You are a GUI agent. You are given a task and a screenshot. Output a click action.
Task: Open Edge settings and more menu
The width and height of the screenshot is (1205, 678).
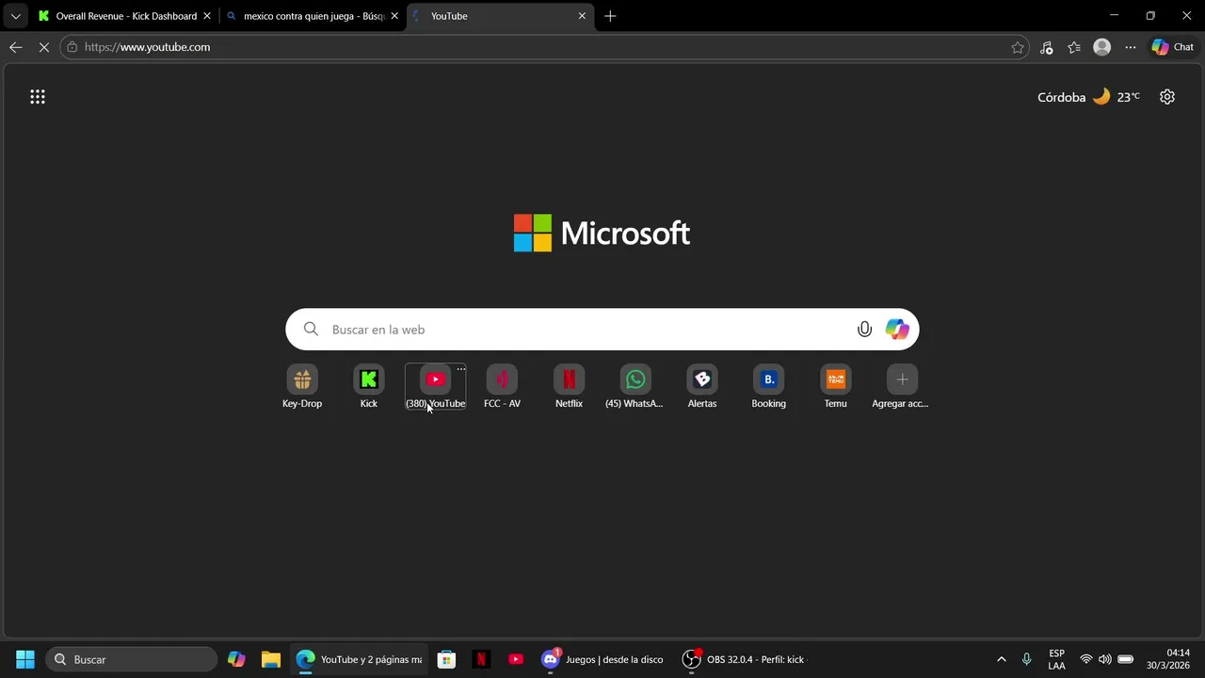coord(1131,47)
